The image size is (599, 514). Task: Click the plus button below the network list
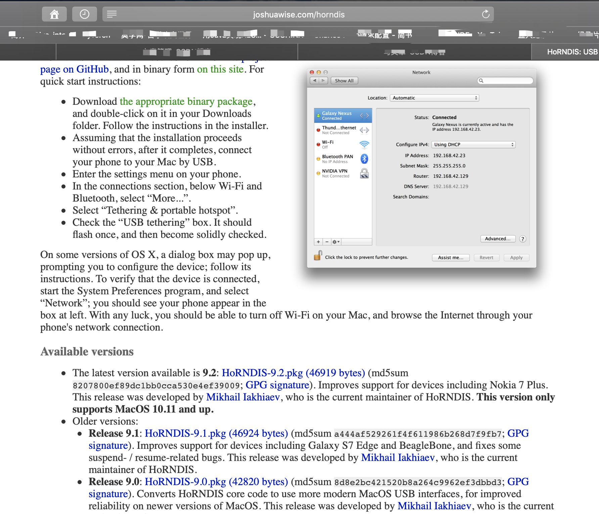click(x=318, y=242)
